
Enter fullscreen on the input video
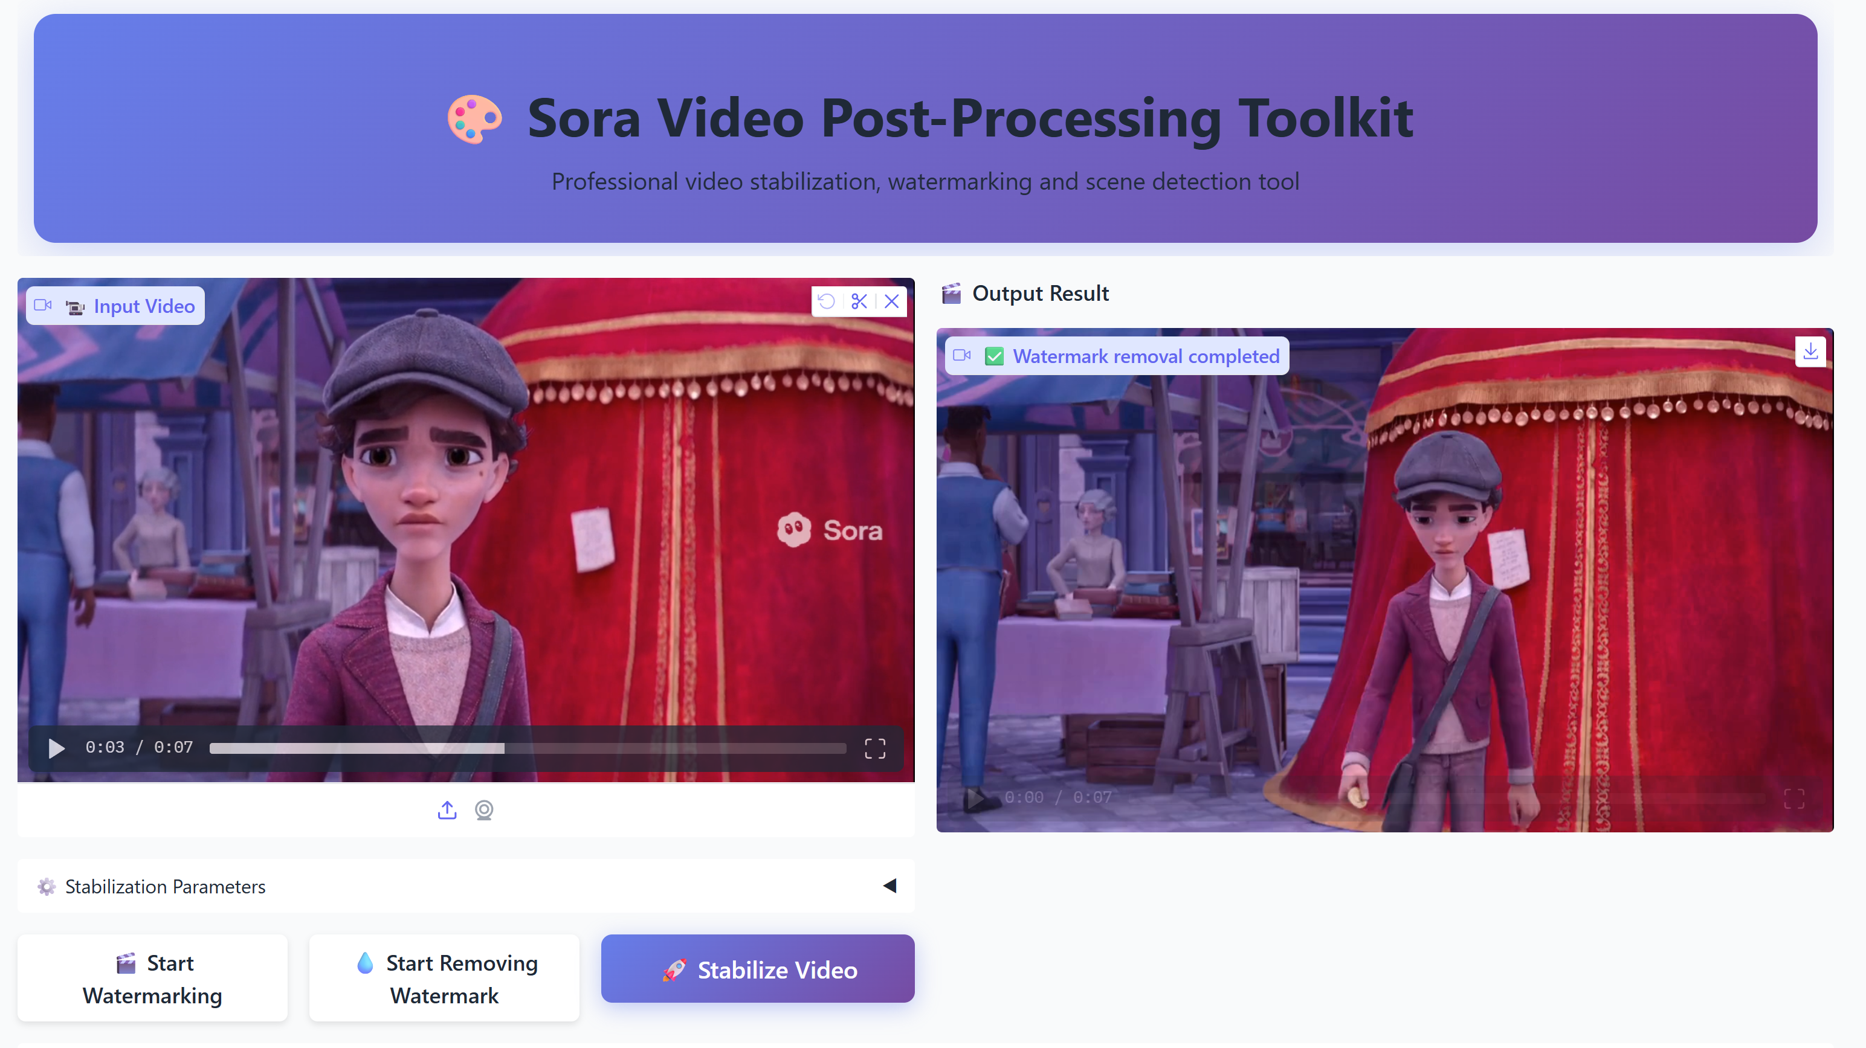(874, 748)
